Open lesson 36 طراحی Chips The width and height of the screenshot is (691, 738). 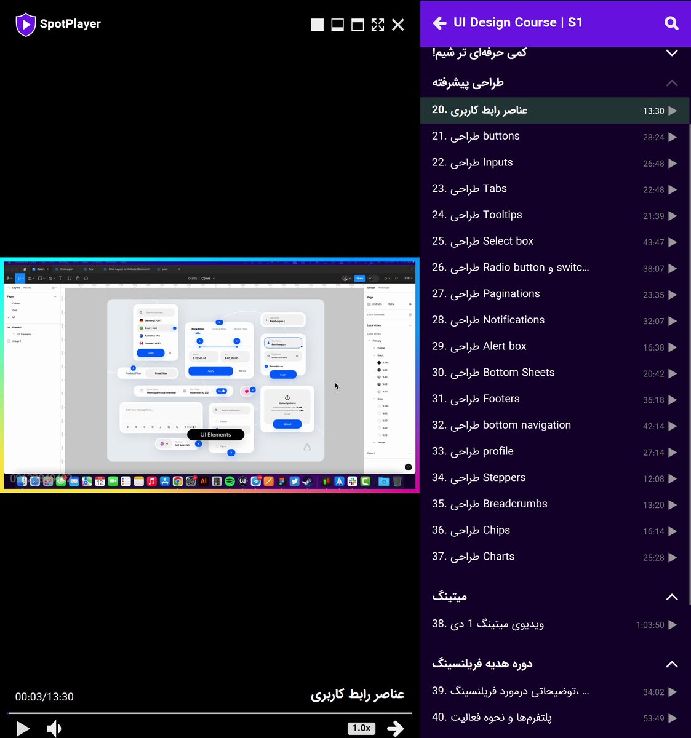click(x=554, y=531)
